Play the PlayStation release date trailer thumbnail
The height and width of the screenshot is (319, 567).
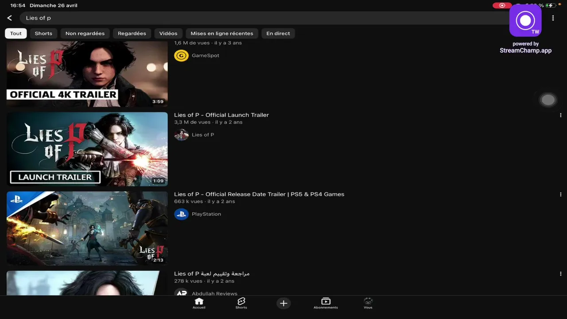(87, 228)
